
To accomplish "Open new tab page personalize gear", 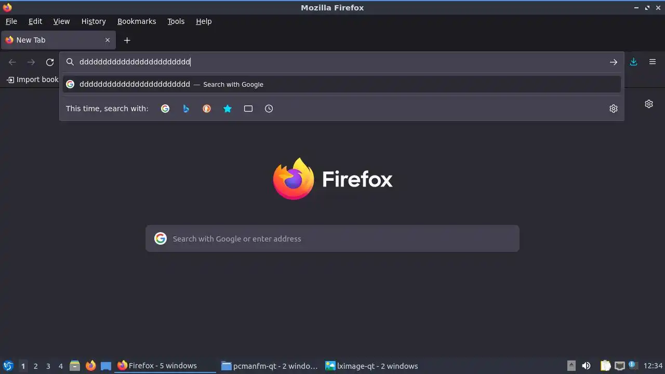I will coord(649,104).
